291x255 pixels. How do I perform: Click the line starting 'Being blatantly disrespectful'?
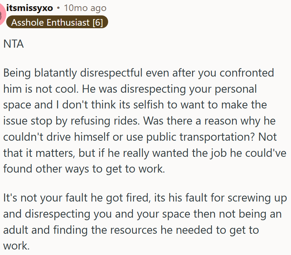coord(139,73)
